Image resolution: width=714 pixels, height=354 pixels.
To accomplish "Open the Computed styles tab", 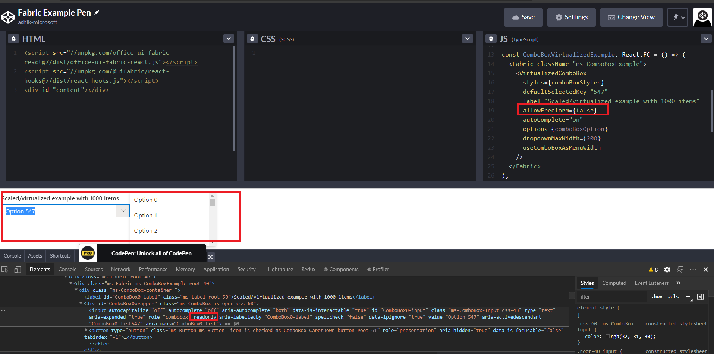I will click(x=614, y=283).
